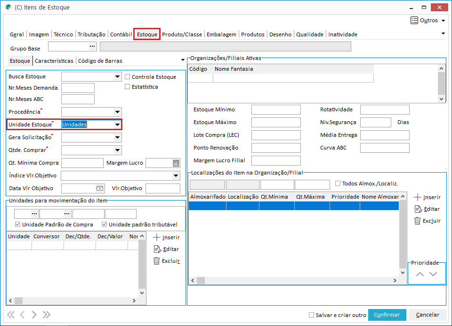Click Rotatividade input field
This screenshot has height=326, width=452.
tap(385, 110)
